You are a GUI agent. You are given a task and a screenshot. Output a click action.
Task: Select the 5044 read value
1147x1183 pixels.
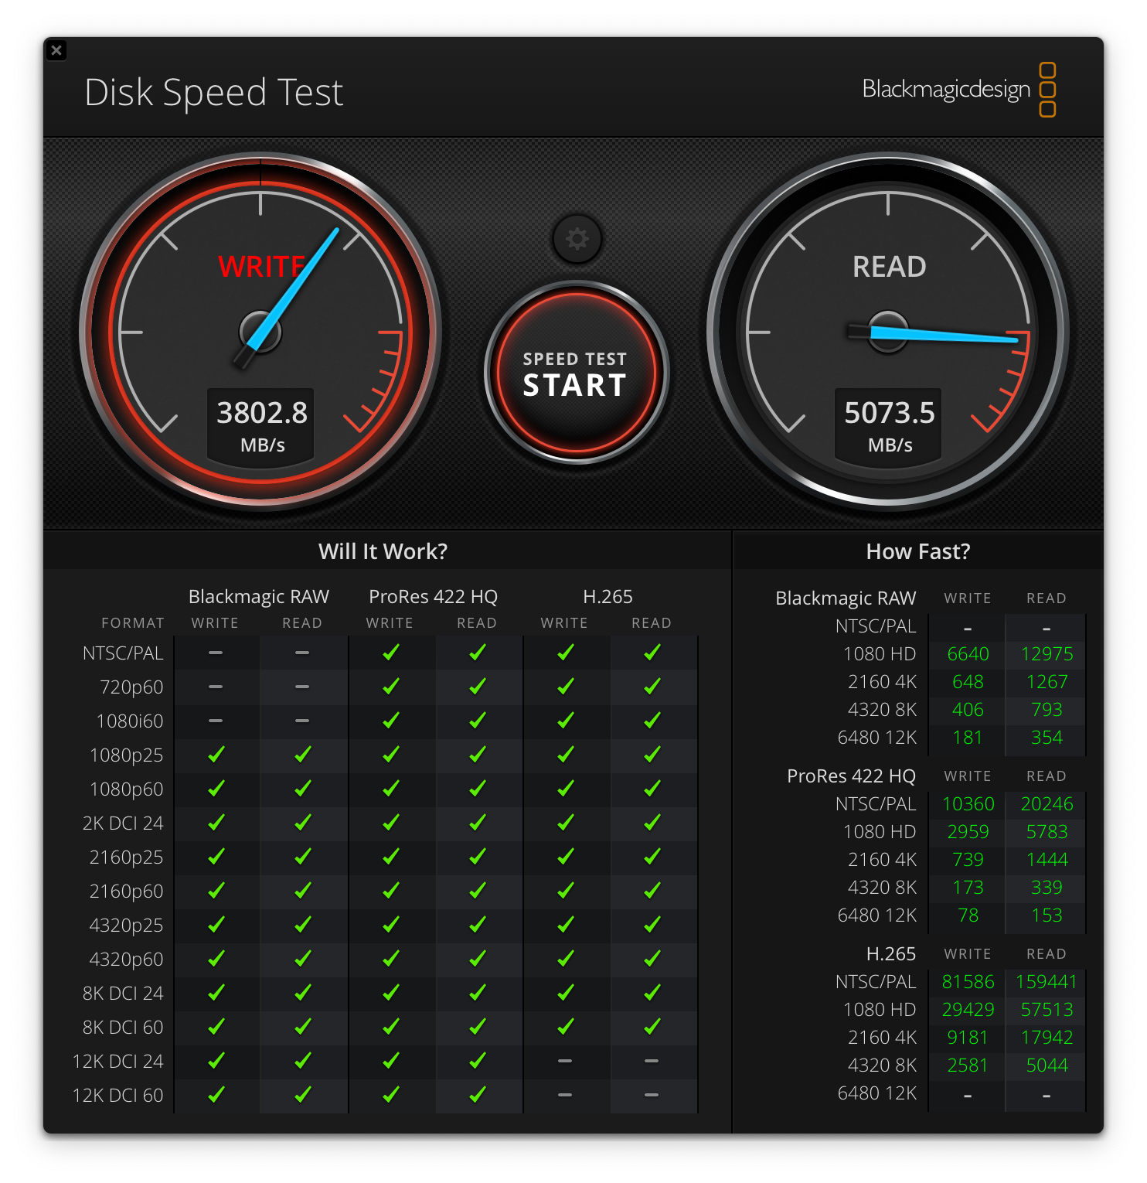[1047, 1065]
